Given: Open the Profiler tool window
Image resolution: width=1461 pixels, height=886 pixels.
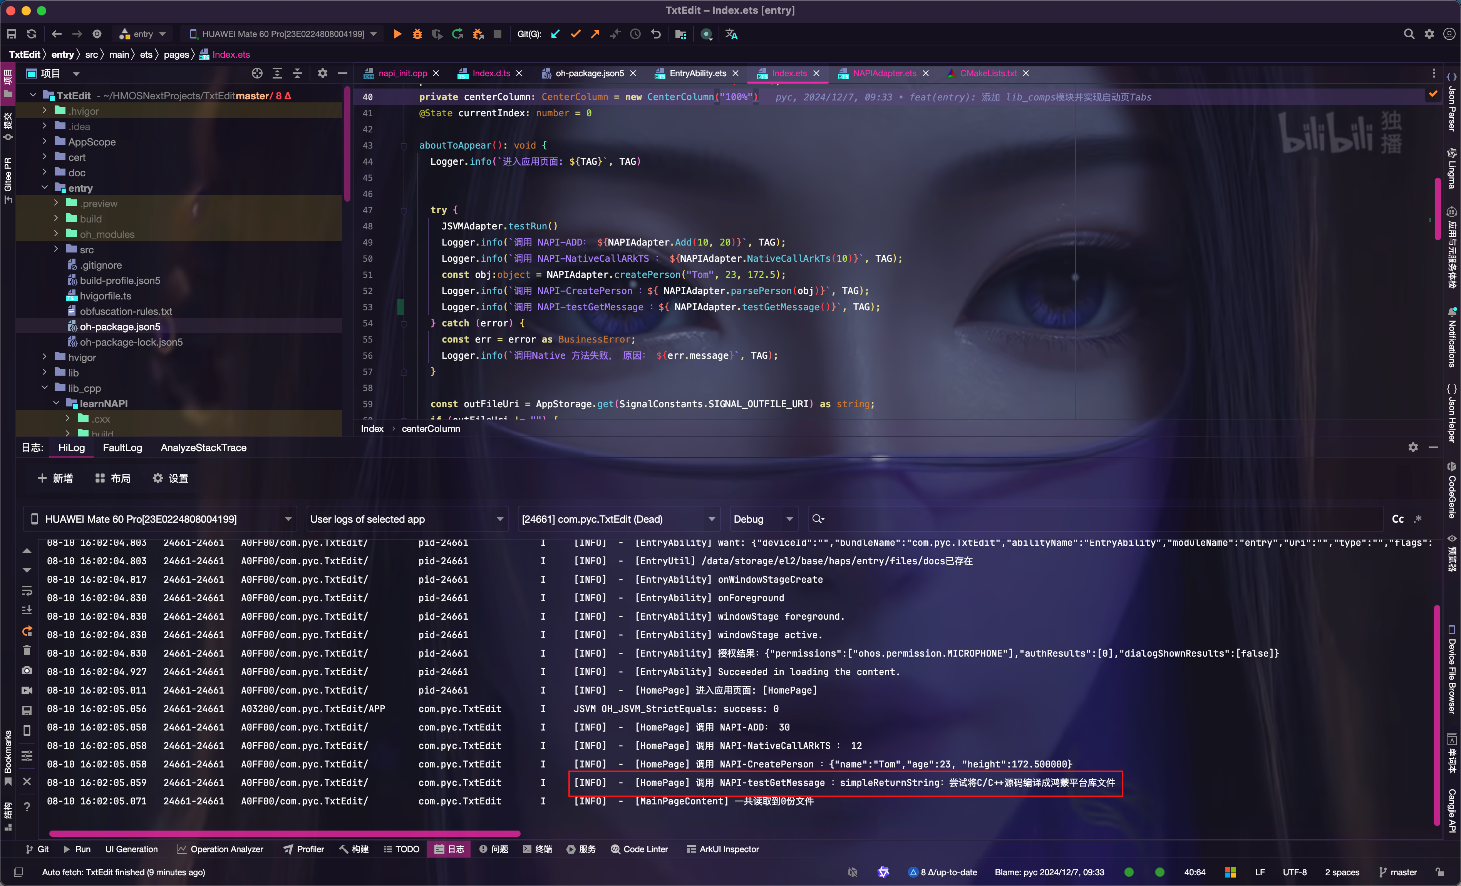Looking at the screenshot, I should [x=303, y=849].
